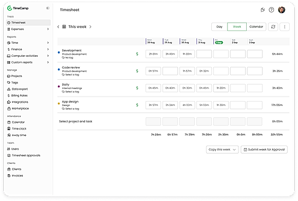
Task: Click the Time clock icon
Action: (x=9, y=129)
